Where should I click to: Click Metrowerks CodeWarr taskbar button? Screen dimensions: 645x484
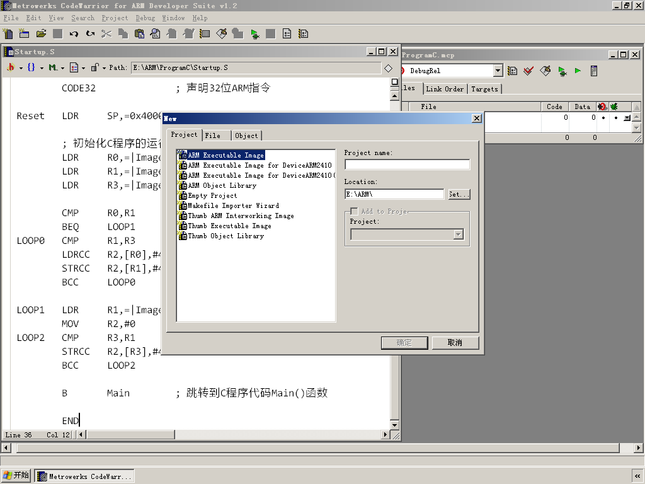[x=84, y=476]
